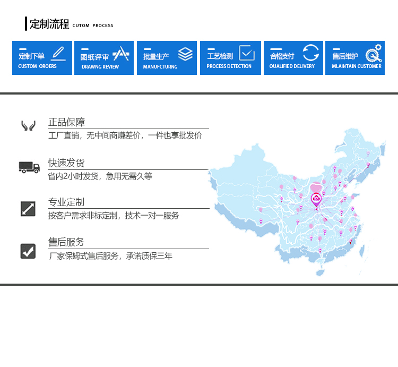Click the central location pin on map
This screenshot has height=367, width=398.
(x=316, y=199)
